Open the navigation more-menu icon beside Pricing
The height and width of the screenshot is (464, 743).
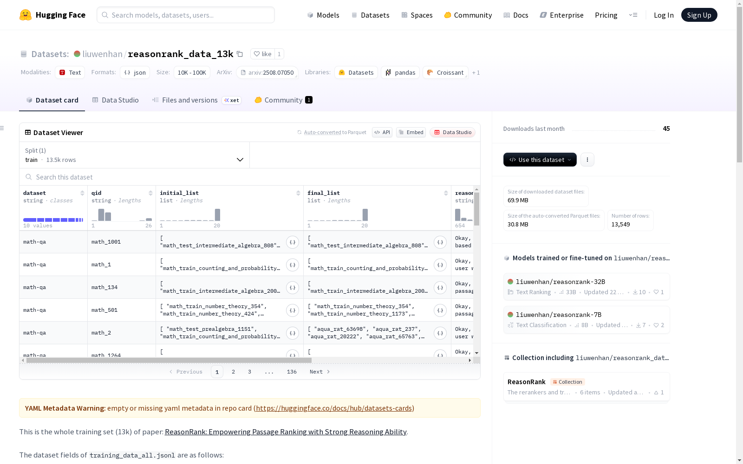(633, 15)
